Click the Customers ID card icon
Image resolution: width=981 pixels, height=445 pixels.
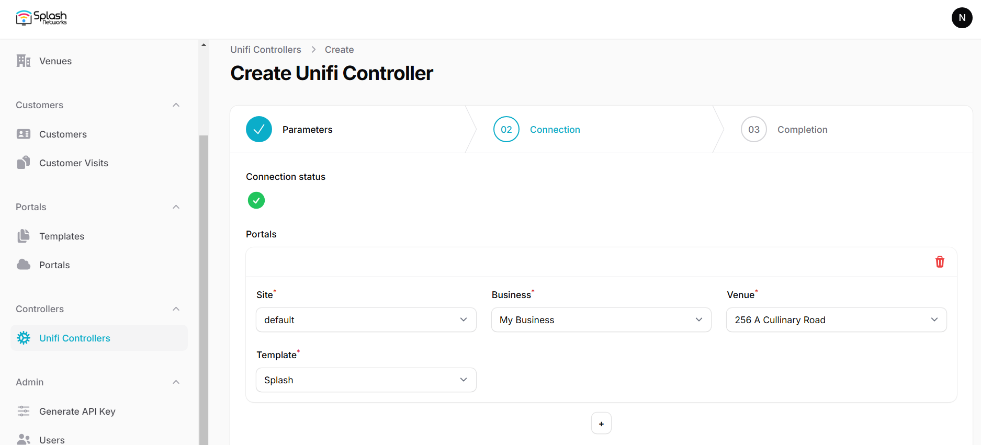(24, 134)
